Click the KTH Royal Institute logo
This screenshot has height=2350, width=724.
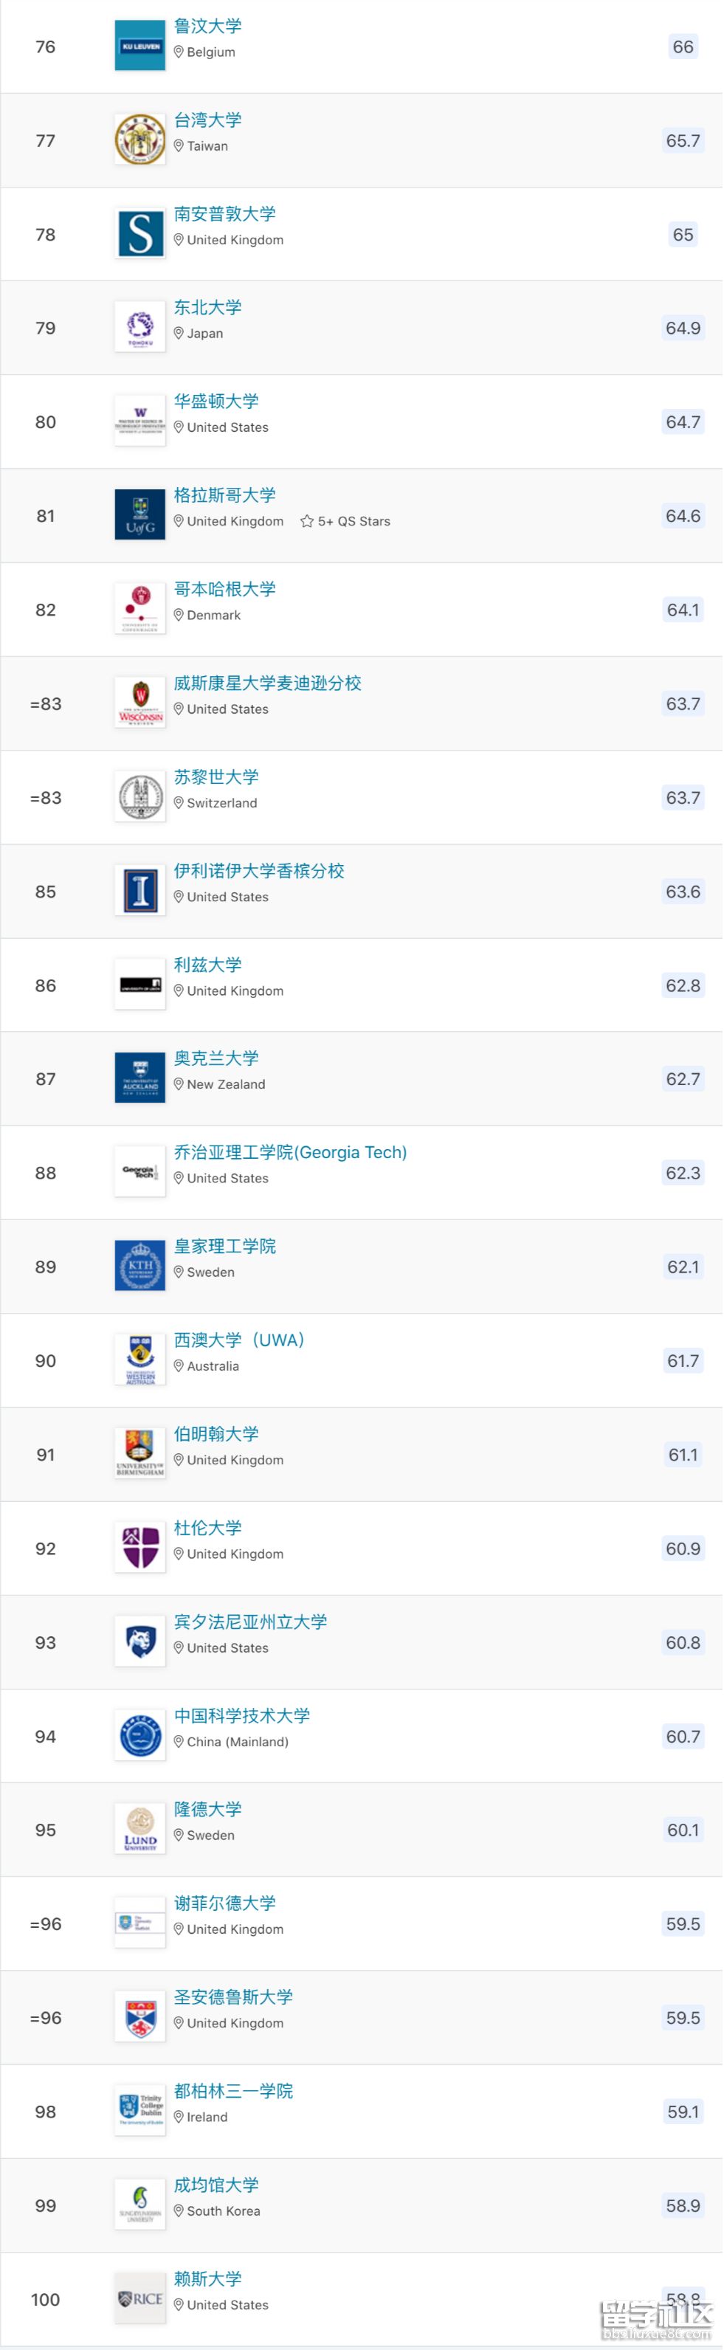pyautogui.click(x=139, y=1267)
